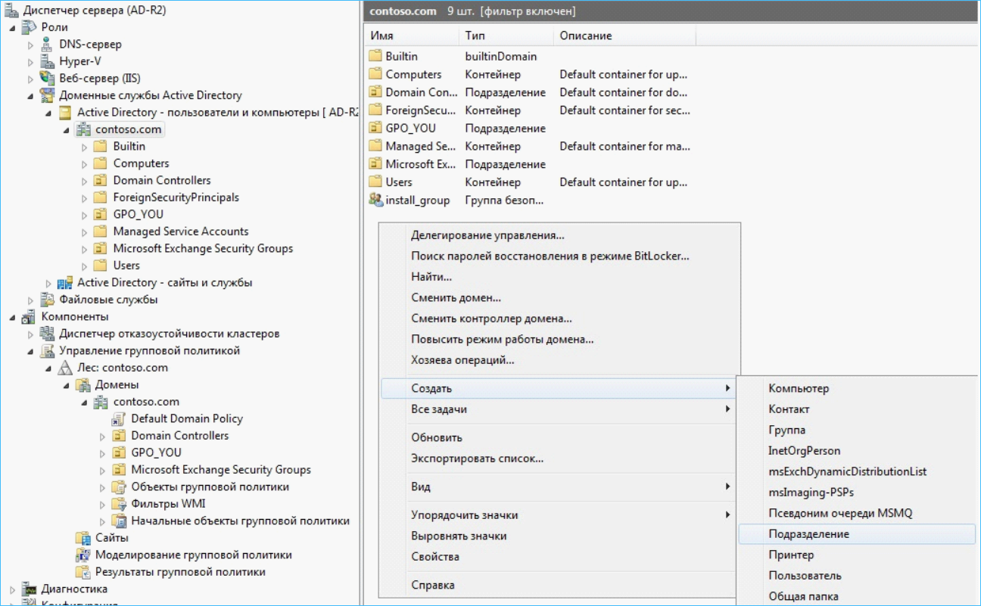Collapse the Домены node
The width and height of the screenshot is (981, 606).
click(x=67, y=385)
